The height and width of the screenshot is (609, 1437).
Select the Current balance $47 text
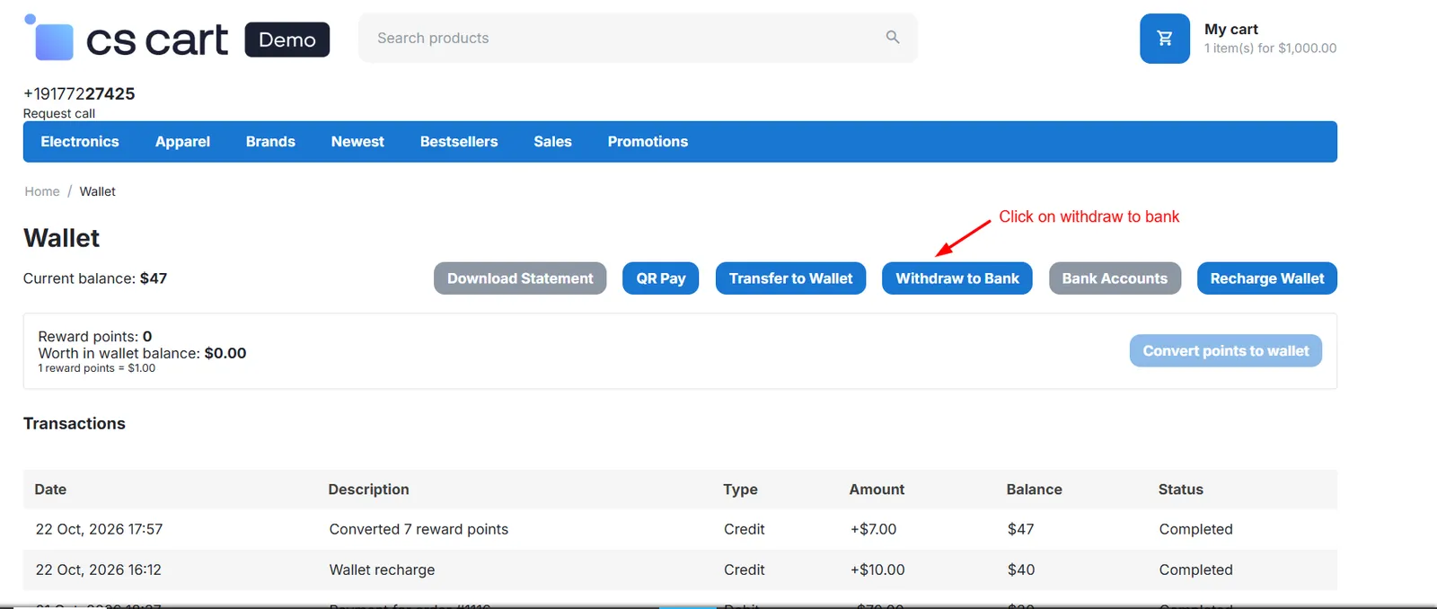[95, 278]
